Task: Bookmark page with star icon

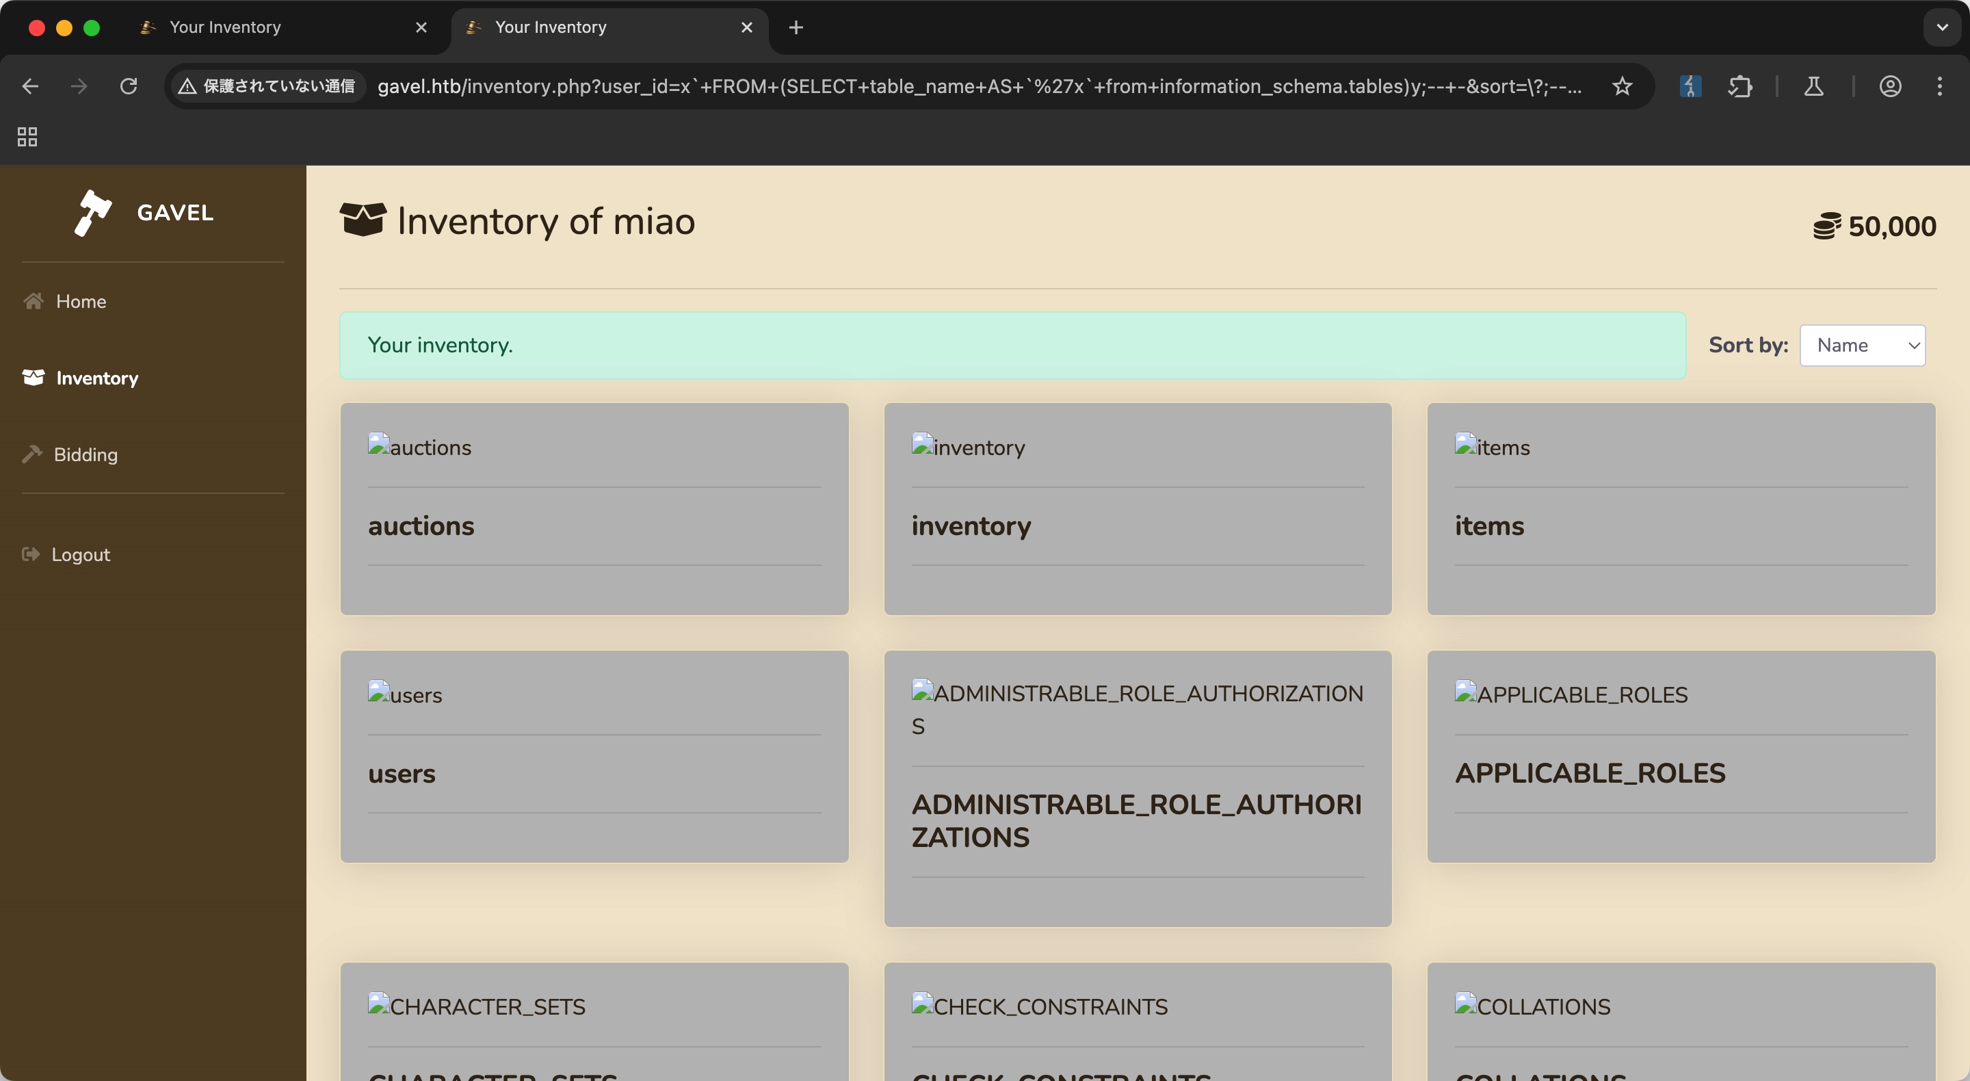Action: tap(1622, 86)
